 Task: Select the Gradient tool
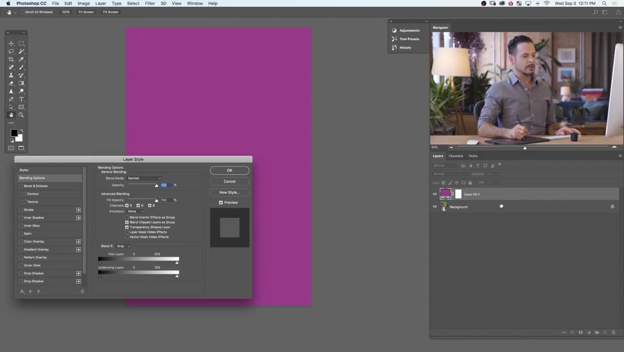click(x=21, y=83)
